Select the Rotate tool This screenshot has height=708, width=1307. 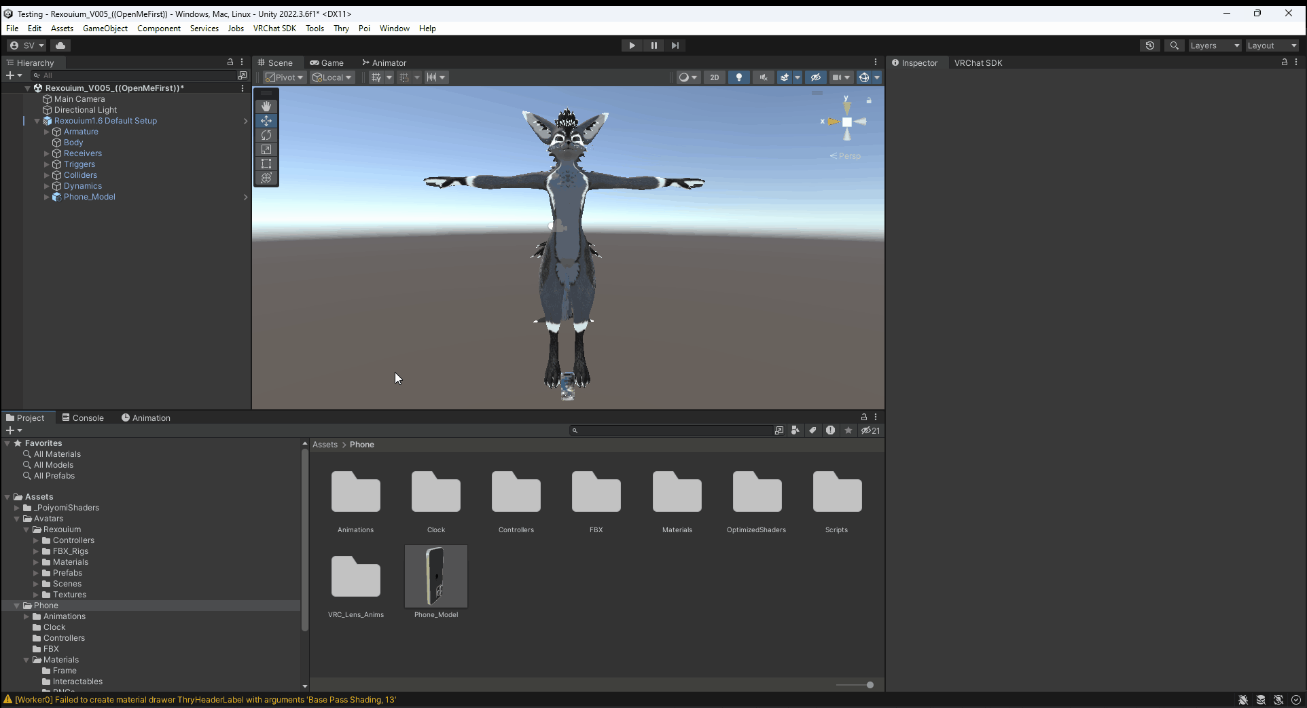[x=266, y=135]
